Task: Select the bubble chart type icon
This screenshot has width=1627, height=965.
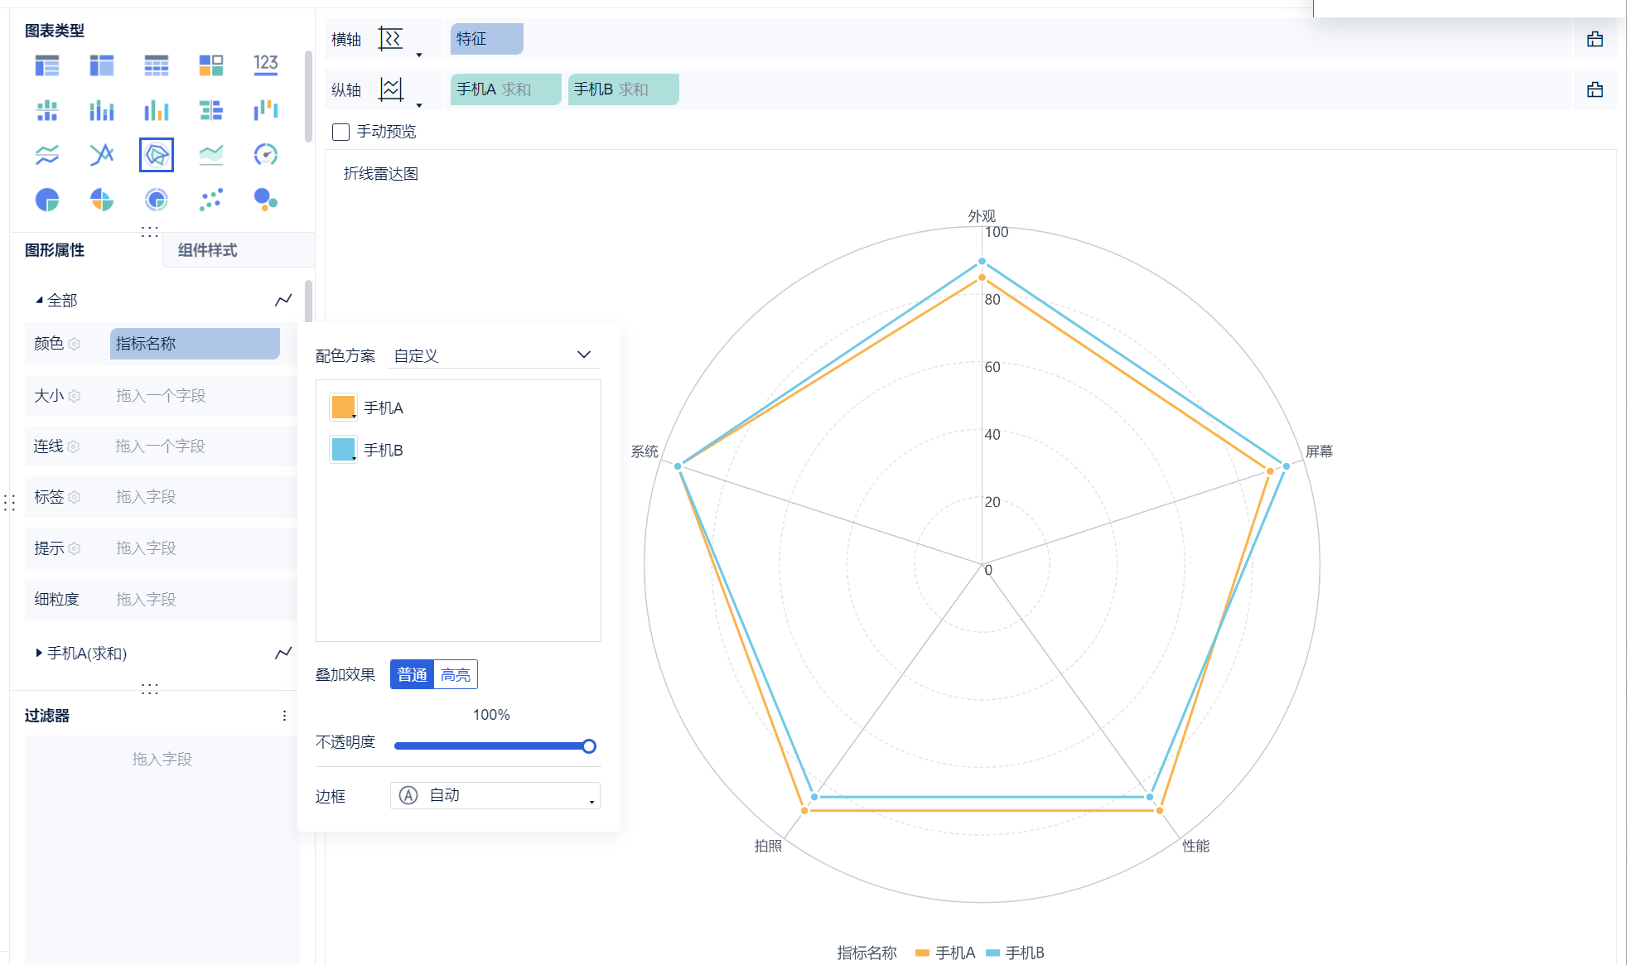Action: pyautogui.click(x=265, y=200)
